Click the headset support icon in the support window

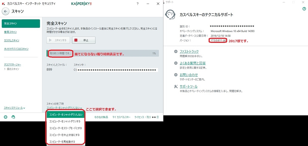click(170, 14)
